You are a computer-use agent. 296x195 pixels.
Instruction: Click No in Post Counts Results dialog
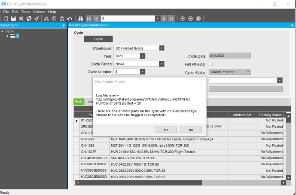[x=191, y=130]
